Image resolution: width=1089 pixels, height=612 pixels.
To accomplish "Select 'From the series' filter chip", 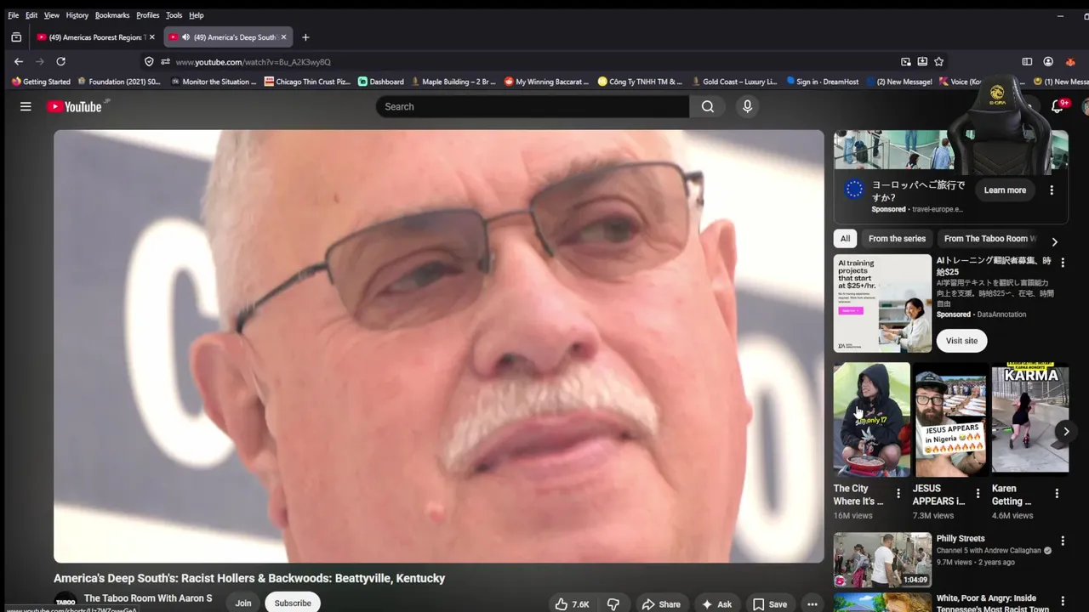I will 897,239.
